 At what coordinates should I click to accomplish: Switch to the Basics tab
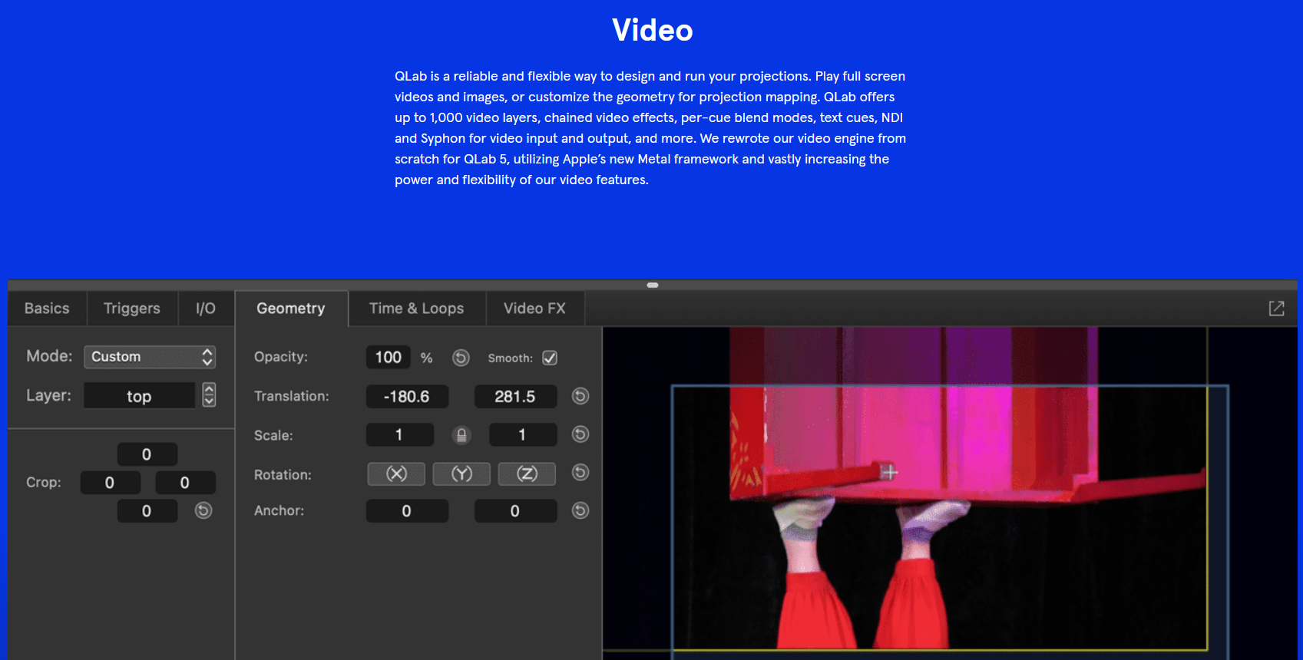pos(47,309)
